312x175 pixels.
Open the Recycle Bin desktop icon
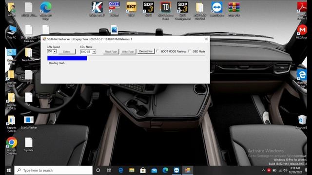(302, 122)
